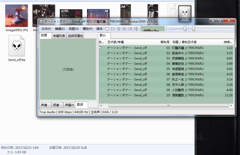Switch to the 封面 tab
Viewport: 240px width, 155px height.
pos(45,35)
